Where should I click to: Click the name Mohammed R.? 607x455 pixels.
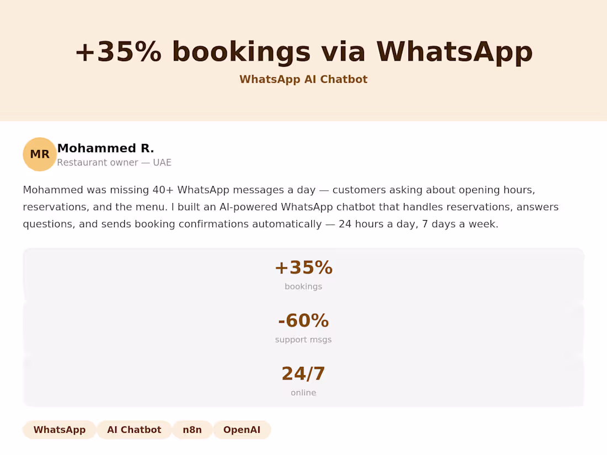pyautogui.click(x=105, y=148)
